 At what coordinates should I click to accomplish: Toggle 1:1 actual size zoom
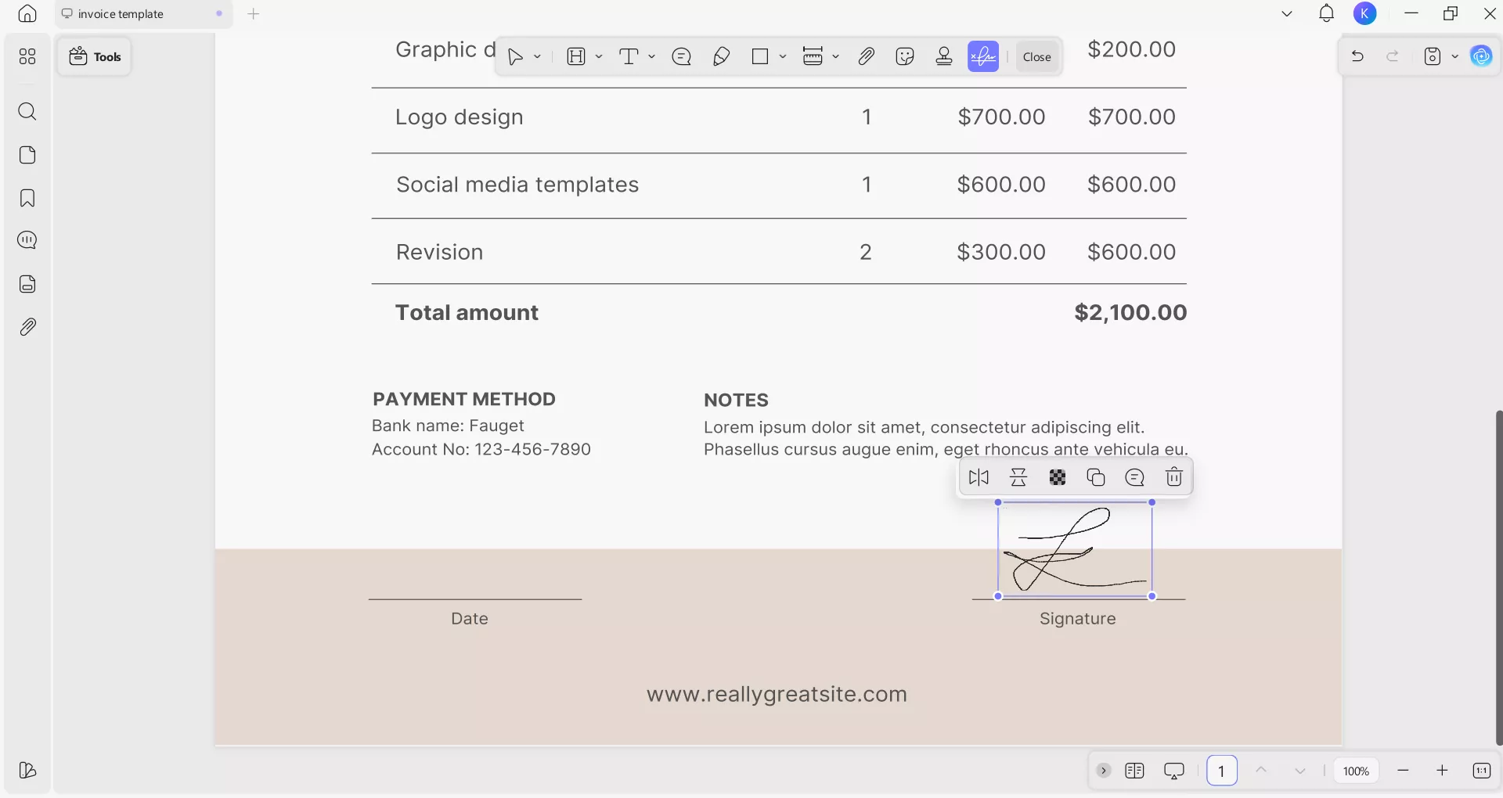[1482, 771]
